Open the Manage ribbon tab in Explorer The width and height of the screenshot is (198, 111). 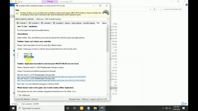50,2
